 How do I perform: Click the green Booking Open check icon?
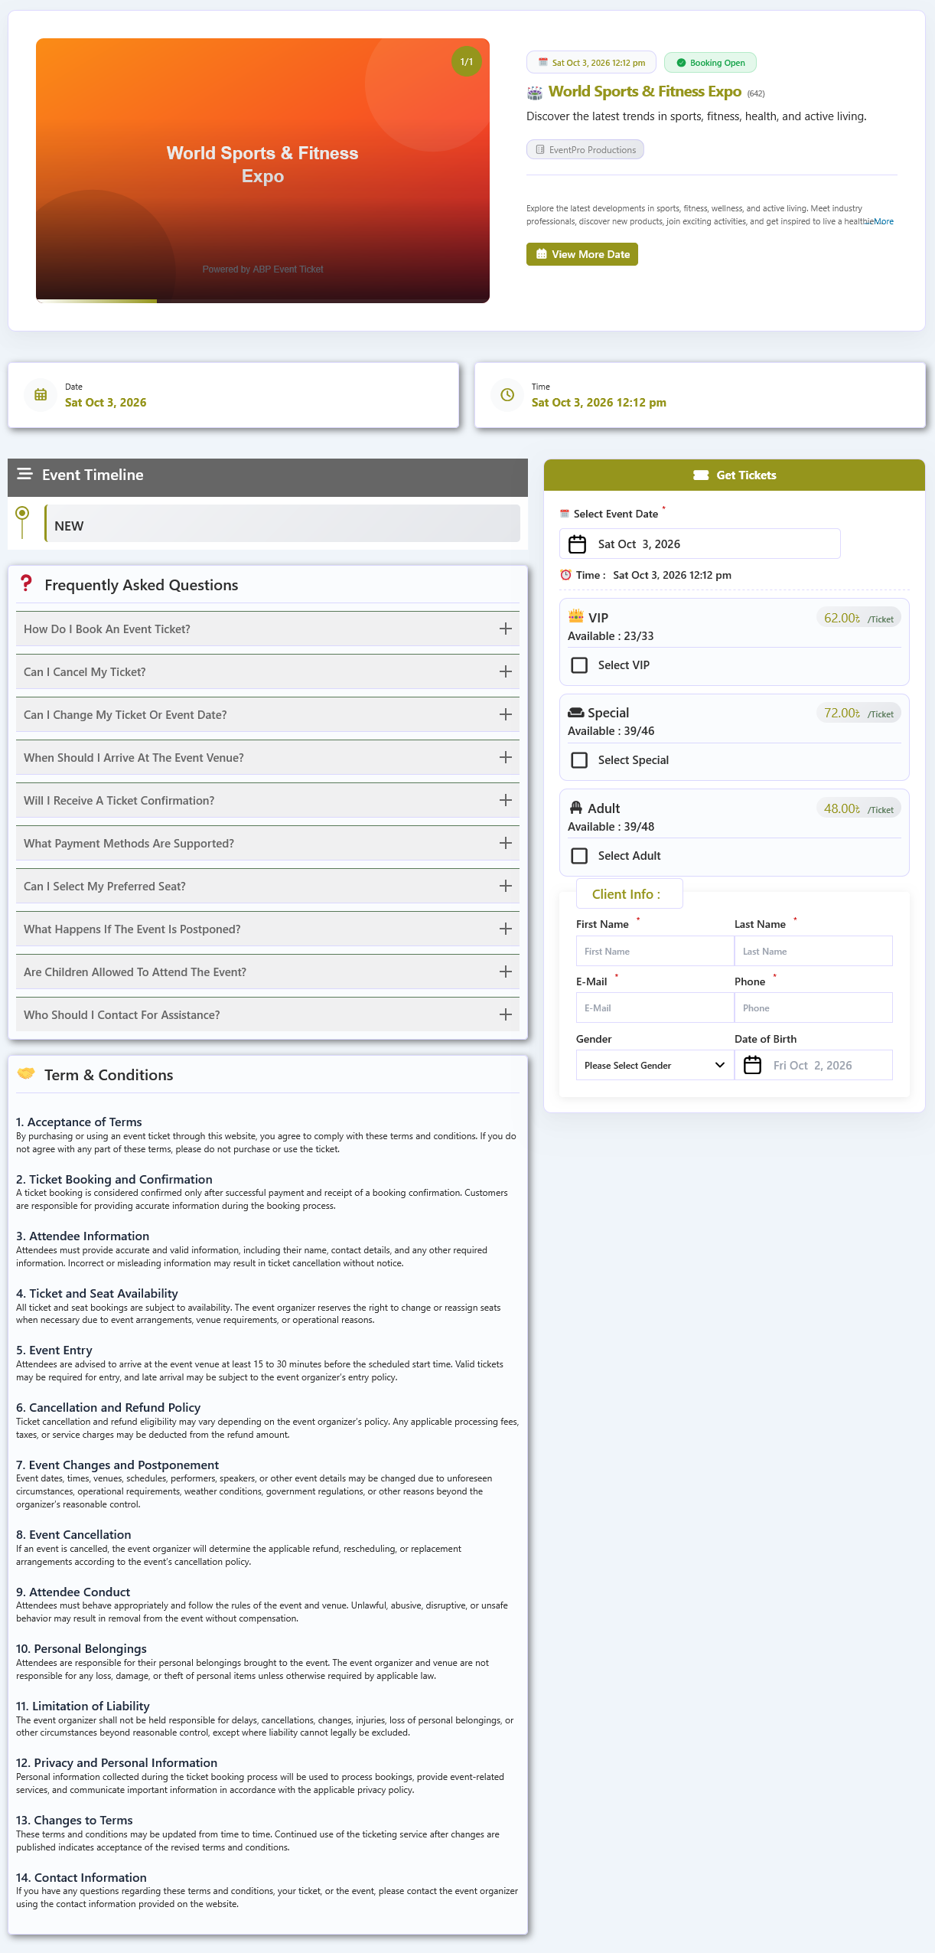coord(681,63)
